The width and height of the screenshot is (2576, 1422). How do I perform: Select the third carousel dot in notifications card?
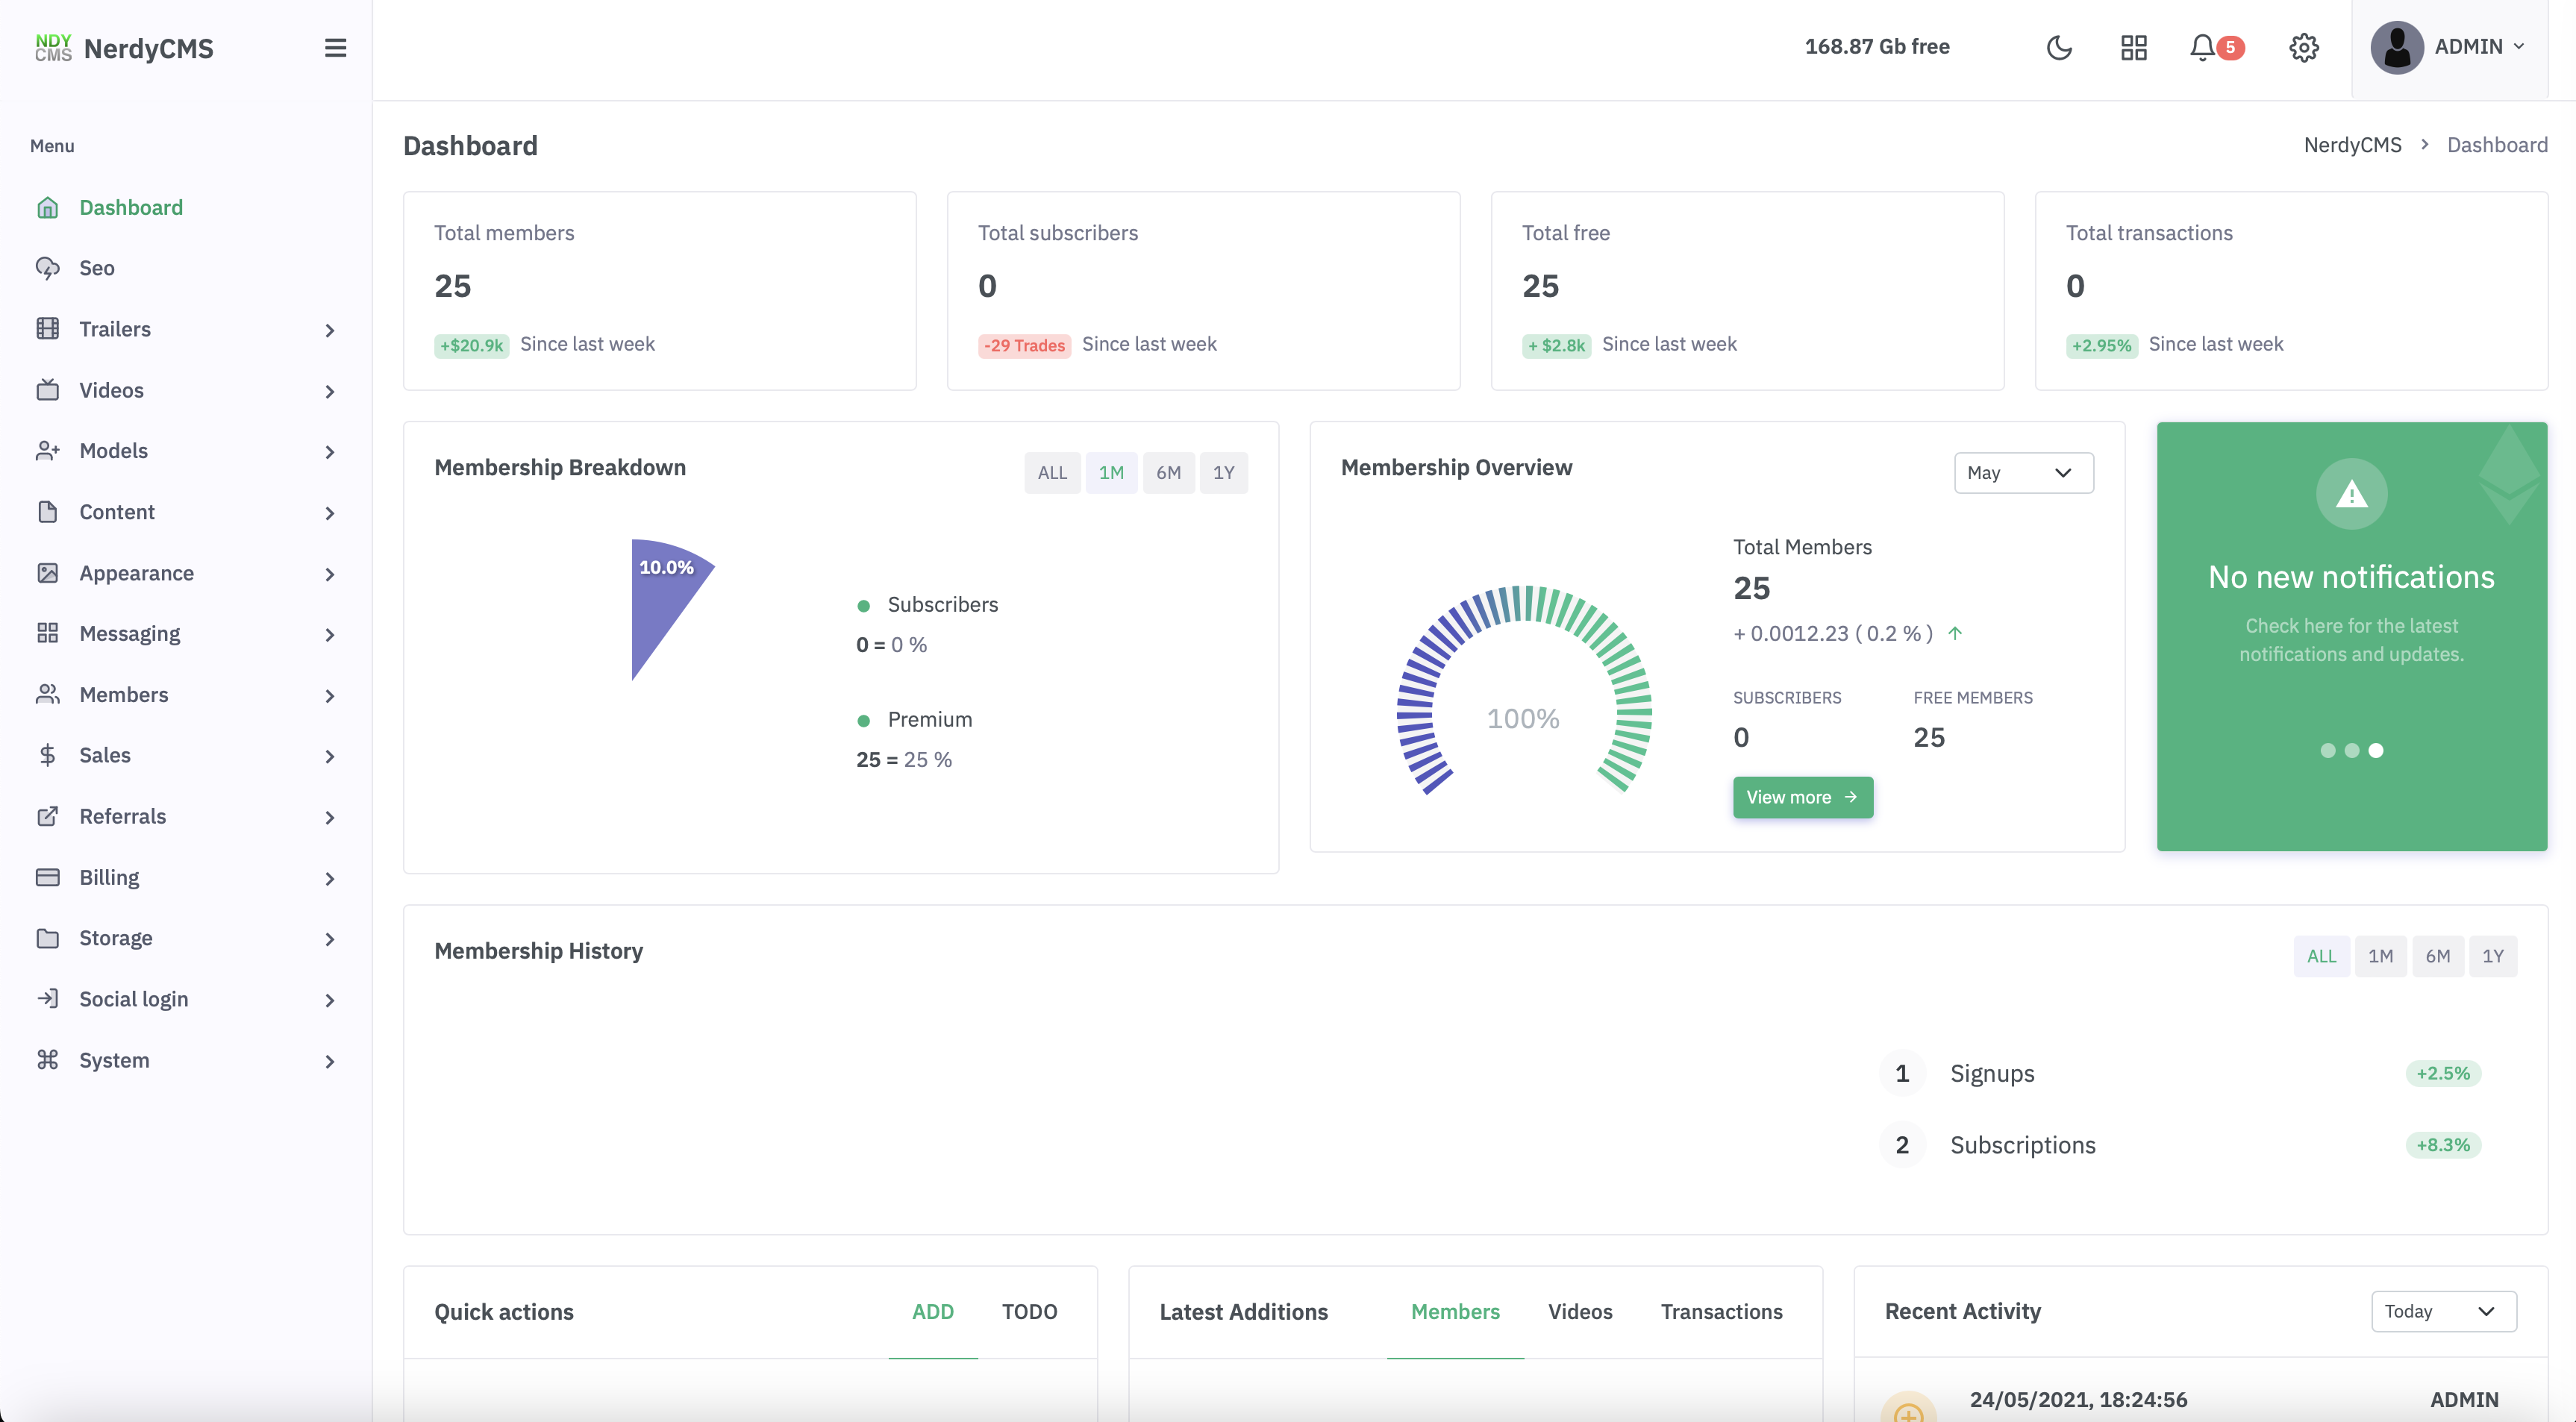[x=2376, y=750]
